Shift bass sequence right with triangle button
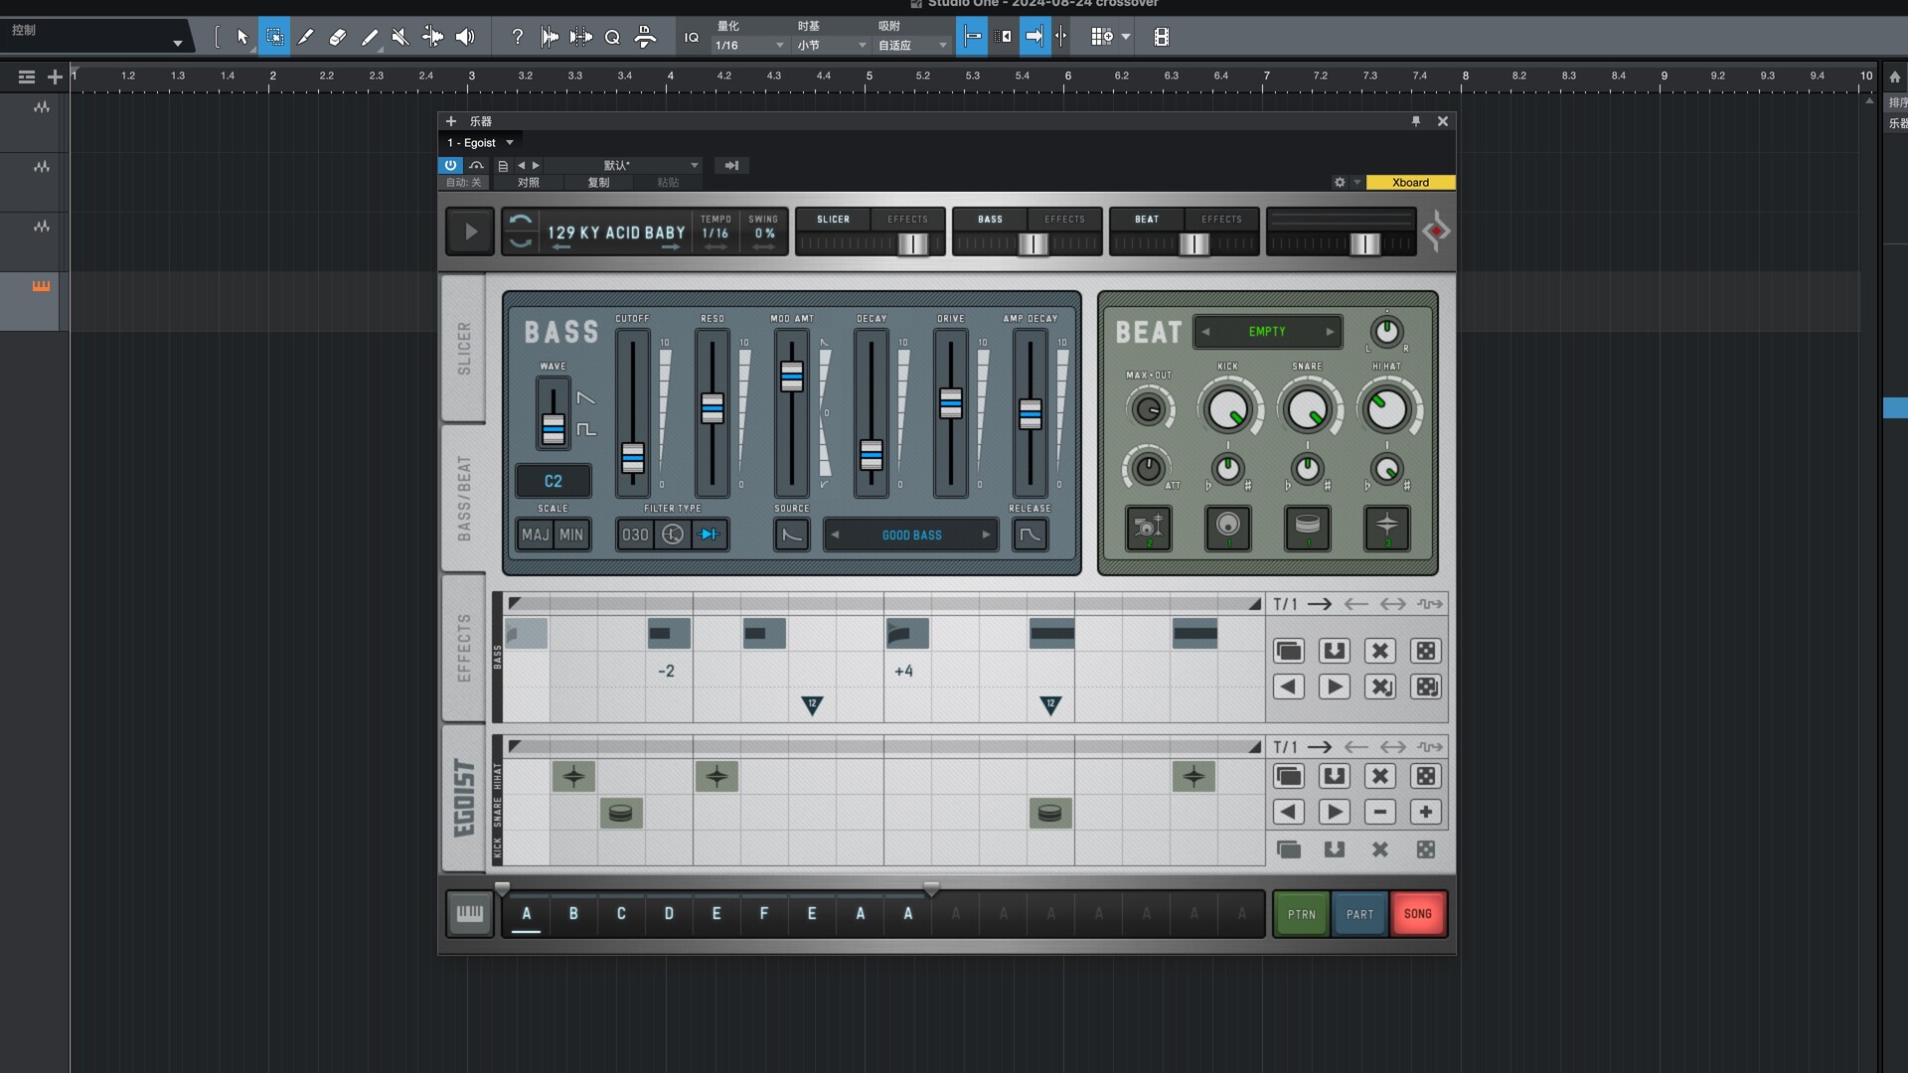Image resolution: width=1908 pixels, height=1073 pixels. 1334,687
